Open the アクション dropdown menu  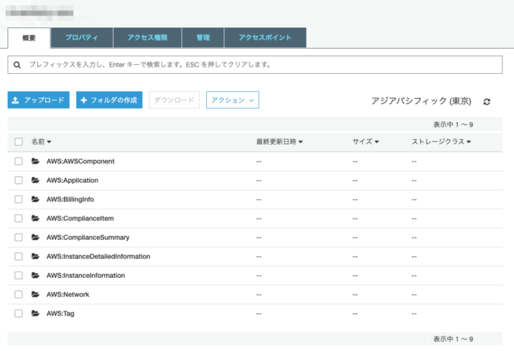tap(233, 100)
